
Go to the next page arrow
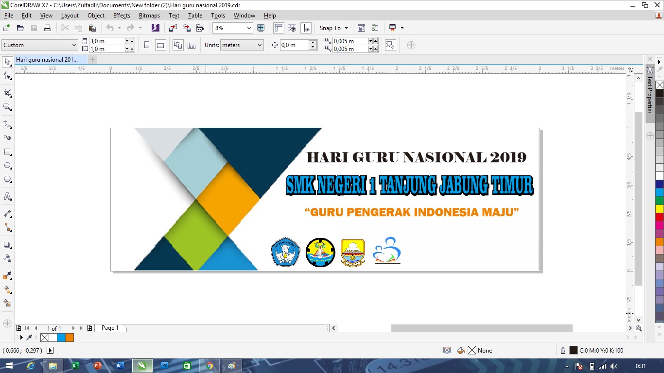[73, 328]
